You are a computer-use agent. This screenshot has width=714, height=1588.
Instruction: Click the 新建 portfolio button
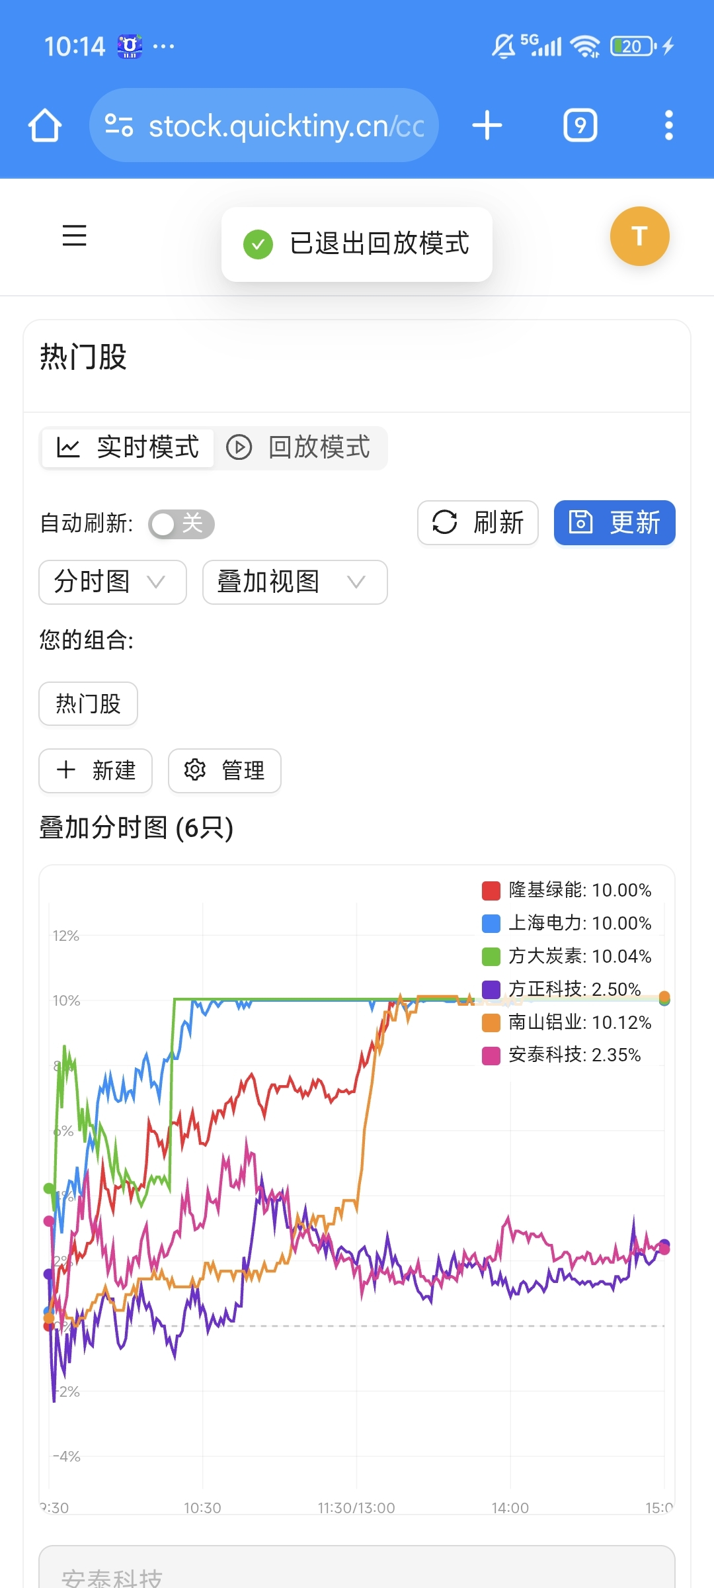point(96,770)
